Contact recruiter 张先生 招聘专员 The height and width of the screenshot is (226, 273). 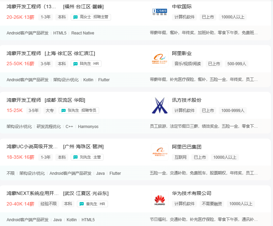[x=79, y=111]
